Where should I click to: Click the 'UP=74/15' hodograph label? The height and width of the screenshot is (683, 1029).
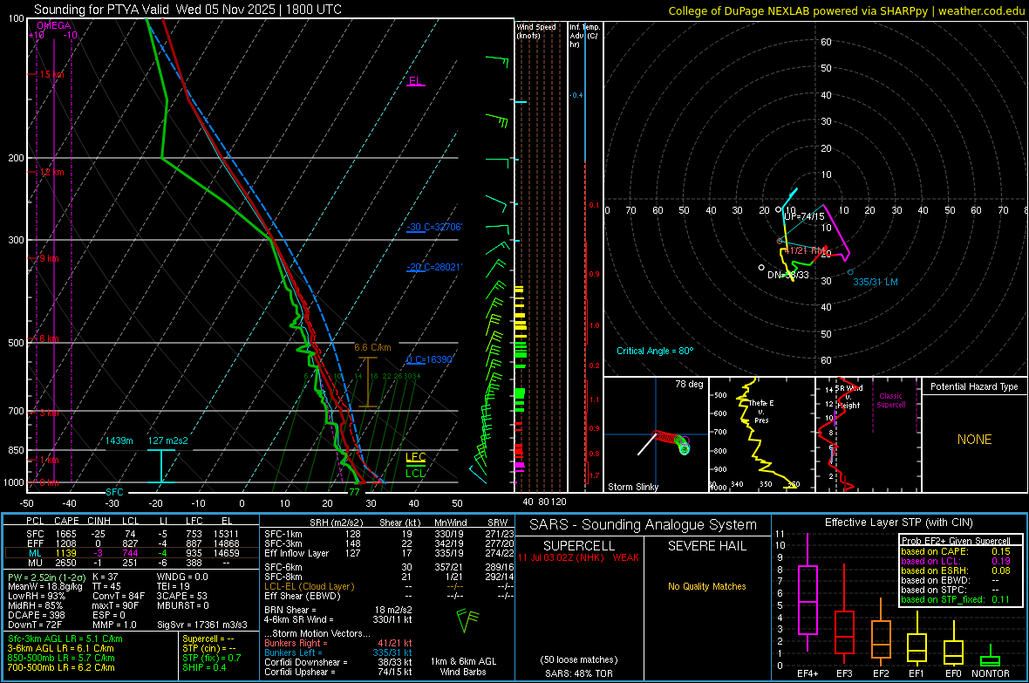point(805,216)
